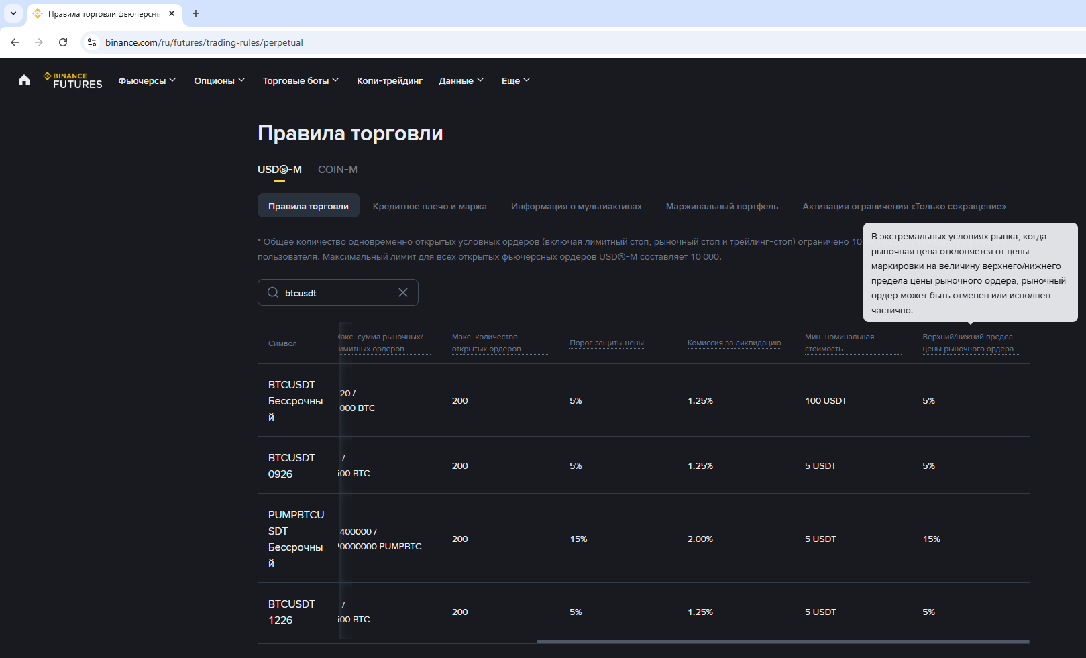Viewport: 1086px width, 658px height.
Task: Click the search magnifier icon
Action: tap(273, 292)
